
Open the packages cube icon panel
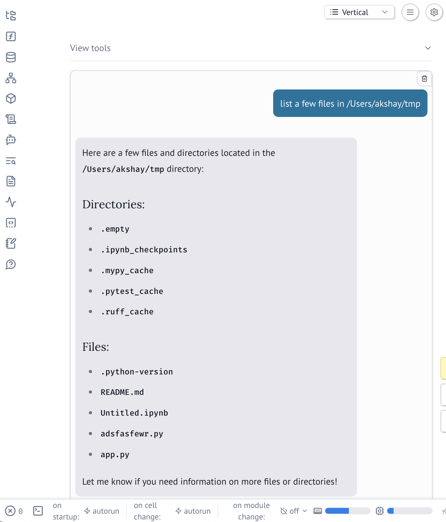pyautogui.click(x=11, y=99)
